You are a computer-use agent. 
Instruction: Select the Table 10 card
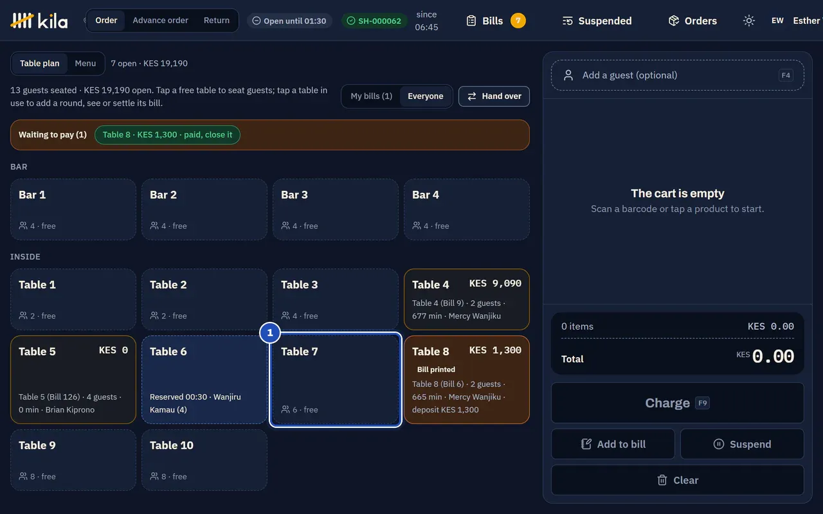point(204,460)
